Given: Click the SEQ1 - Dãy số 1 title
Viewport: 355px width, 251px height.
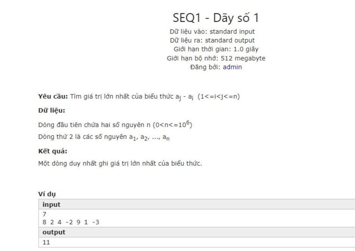Looking at the screenshot, I should pyautogui.click(x=216, y=18).
